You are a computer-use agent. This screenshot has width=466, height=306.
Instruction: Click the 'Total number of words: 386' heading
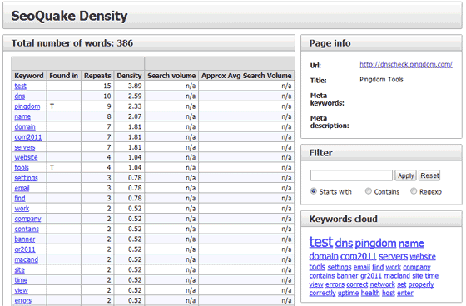point(72,43)
